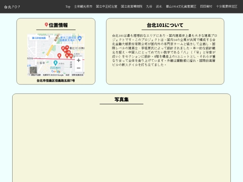Select 国立故宮博物院 in the navbar
This screenshot has height=182, width=243.
(x=131, y=6)
